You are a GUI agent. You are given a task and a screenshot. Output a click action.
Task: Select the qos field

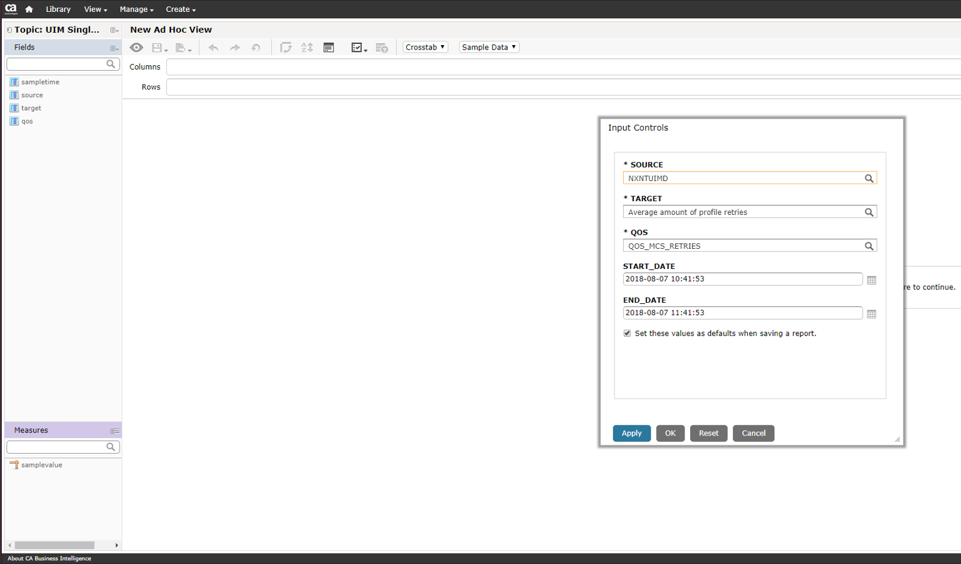click(x=27, y=122)
